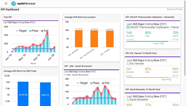The height and width of the screenshot is (106, 186).
Task: Click the form icon beside HACCP Thermometer Calibration
Action: [128, 27]
